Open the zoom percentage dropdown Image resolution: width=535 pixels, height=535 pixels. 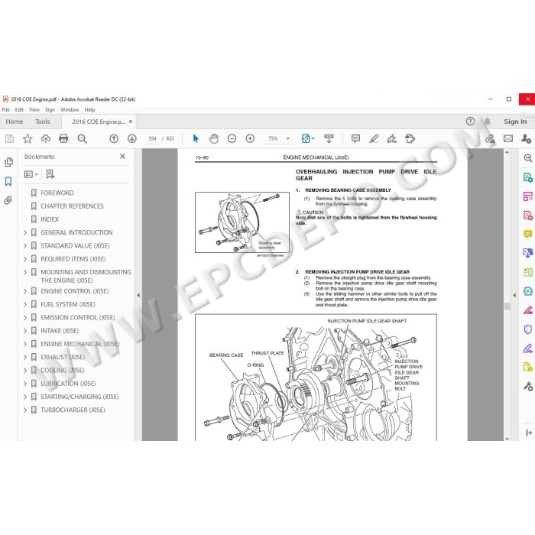tap(287, 138)
